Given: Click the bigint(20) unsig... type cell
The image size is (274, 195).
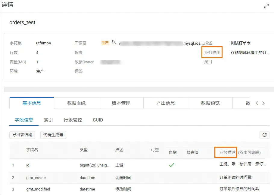Looking at the screenshot, I should pos(95,165).
